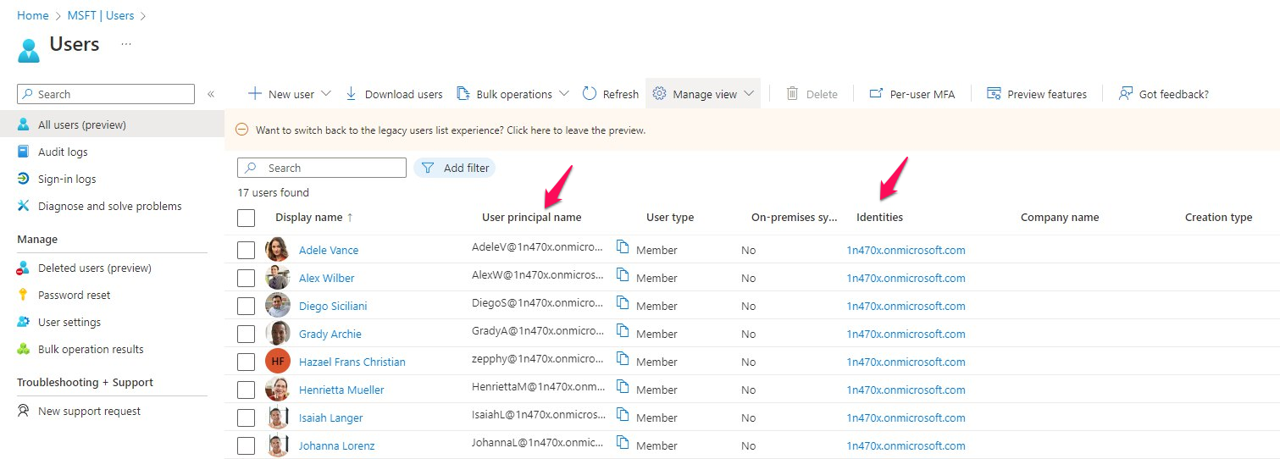Collapse the left sidebar with double-chevron
Viewport: 1280px width, 459px height.
tap(211, 94)
